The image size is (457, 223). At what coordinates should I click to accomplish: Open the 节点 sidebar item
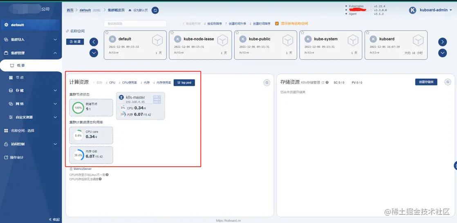pyautogui.click(x=31, y=78)
